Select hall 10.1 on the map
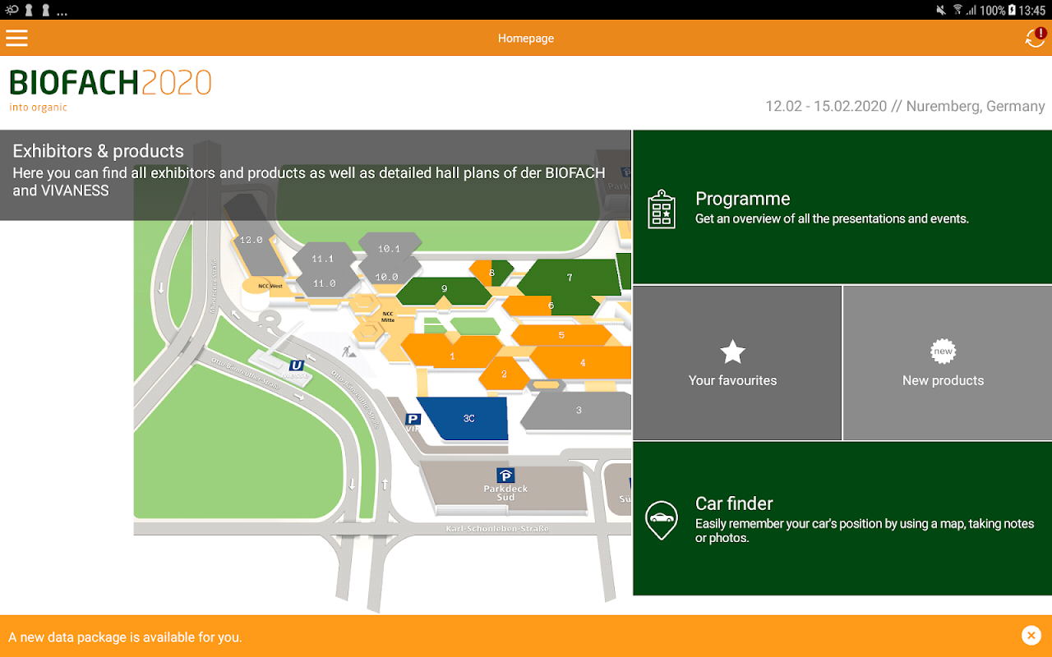Viewport: 1052px width, 657px height. click(x=389, y=249)
